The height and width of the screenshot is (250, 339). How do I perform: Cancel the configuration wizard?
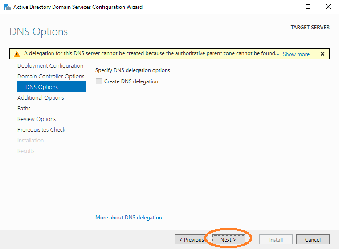pyautogui.click(x=313, y=240)
